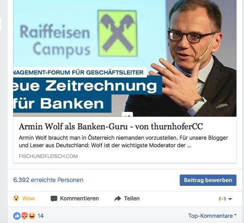
Task: Click the comment speech bubble icon
Action: (x=54, y=199)
